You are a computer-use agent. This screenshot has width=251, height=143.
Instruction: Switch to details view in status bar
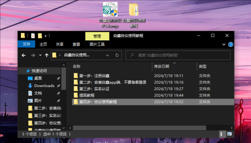(x=222, y=134)
